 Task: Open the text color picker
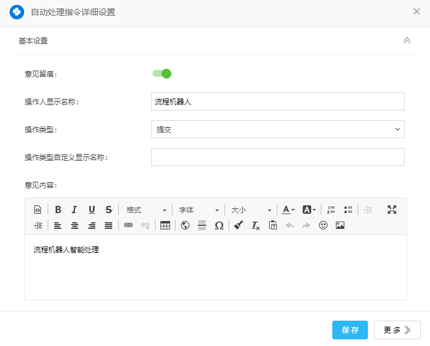(x=288, y=210)
